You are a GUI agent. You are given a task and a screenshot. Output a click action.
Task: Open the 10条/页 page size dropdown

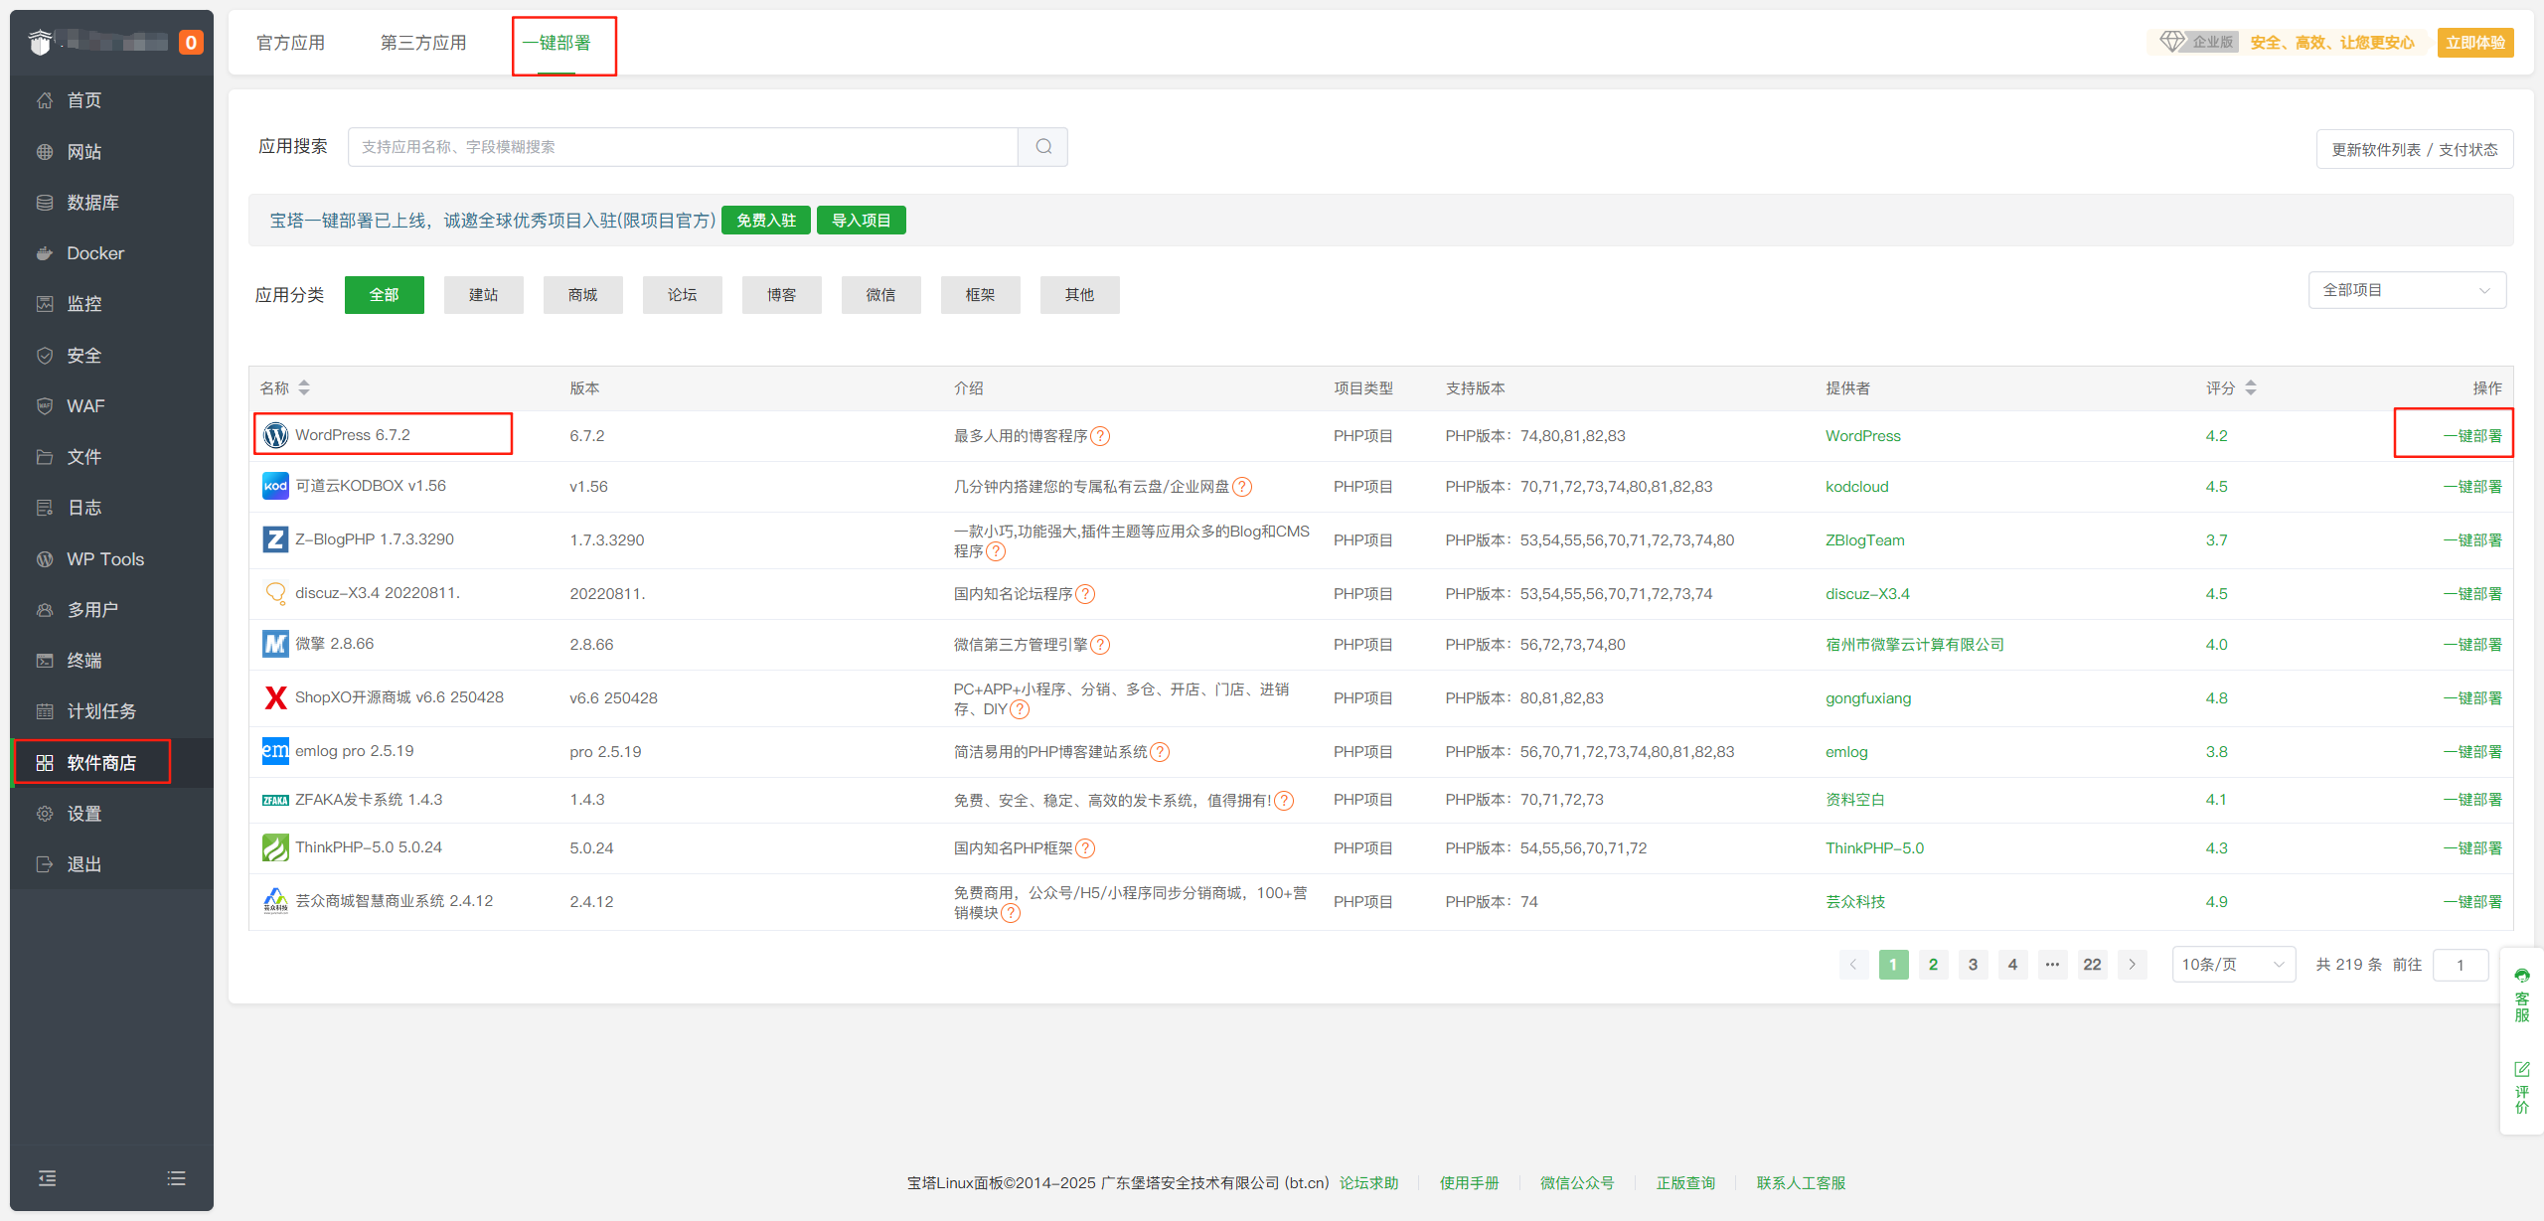(2232, 965)
